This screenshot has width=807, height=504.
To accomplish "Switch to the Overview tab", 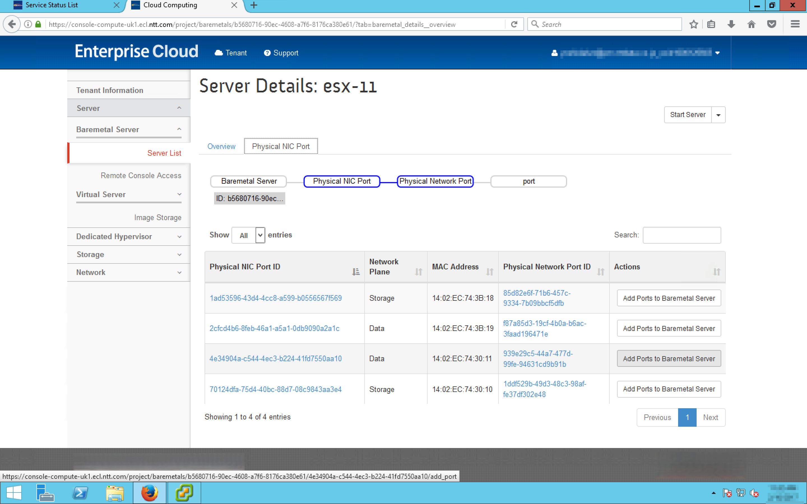I will coord(221,146).
